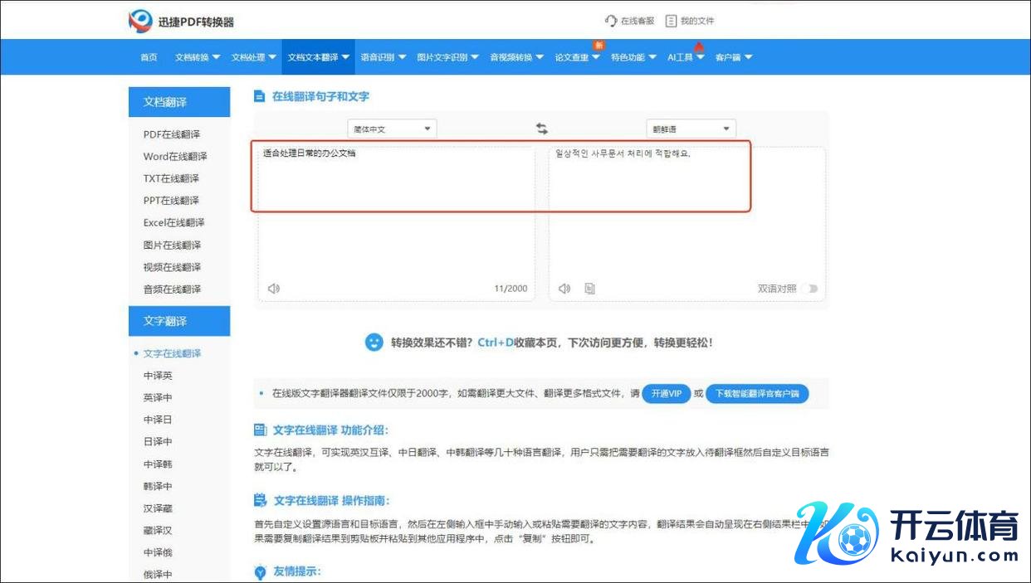The image size is (1031, 583).
Task: Select PDF在线翻译 in sidebar
Action: [172, 134]
